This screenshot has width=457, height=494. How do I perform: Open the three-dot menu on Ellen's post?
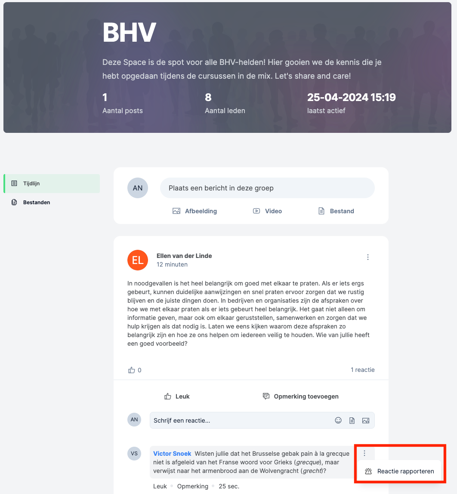pyautogui.click(x=368, y=257)
